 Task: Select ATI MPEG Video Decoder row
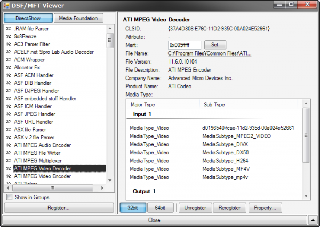pos(55,168)
